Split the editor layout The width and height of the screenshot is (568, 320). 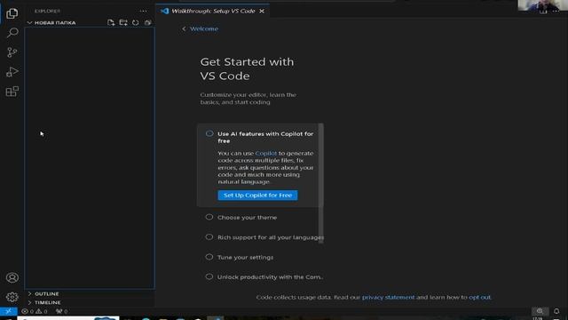(x=543, y=12)
